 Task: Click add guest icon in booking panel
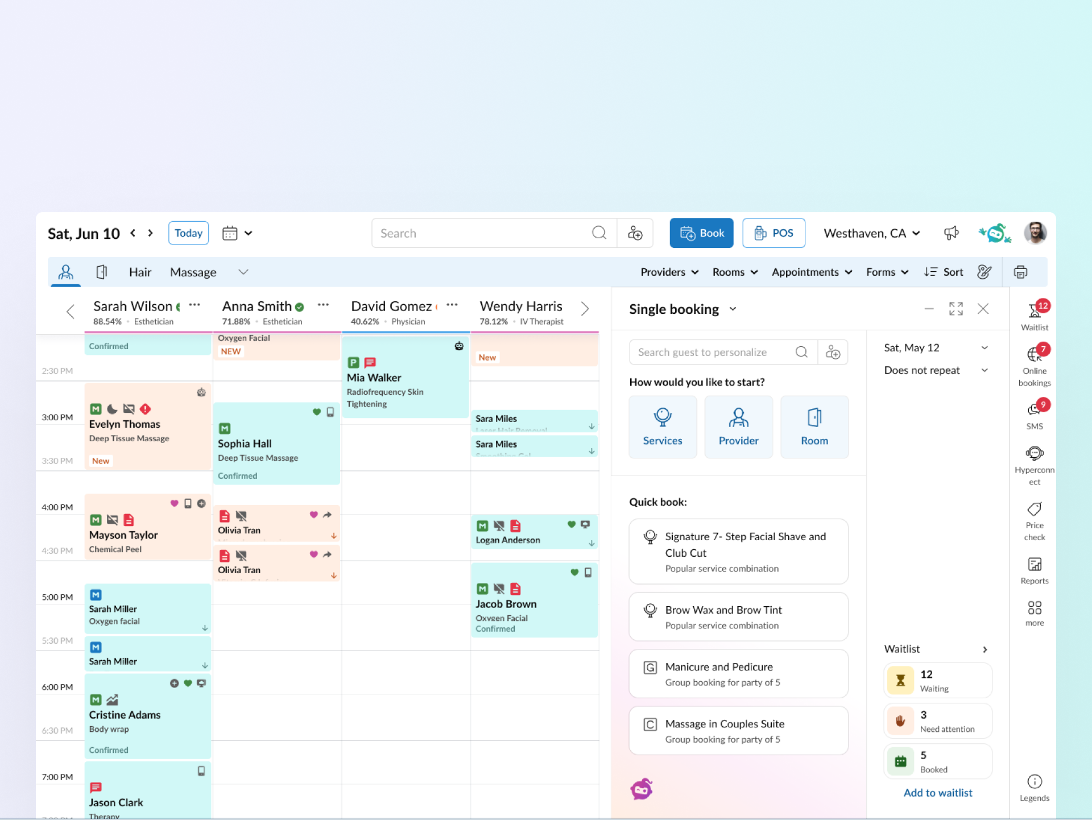(x=833, y=352)
